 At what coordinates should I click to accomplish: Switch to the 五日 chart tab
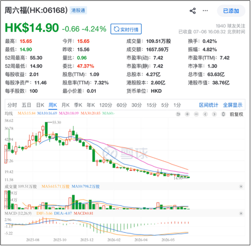pyautogui.click(x=26, y=105)
